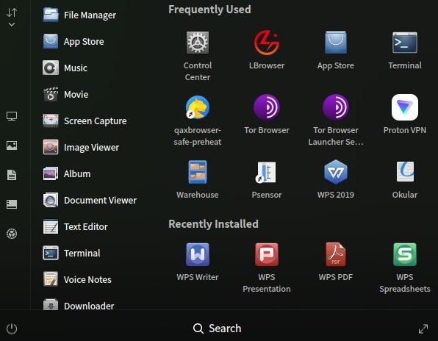Image resolution: width=438 pixels, height=341 pixels.
Task: Open Screen Capture entry
Action: 85,121
